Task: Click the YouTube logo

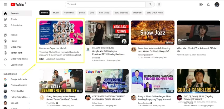Action: pos(17,4)
